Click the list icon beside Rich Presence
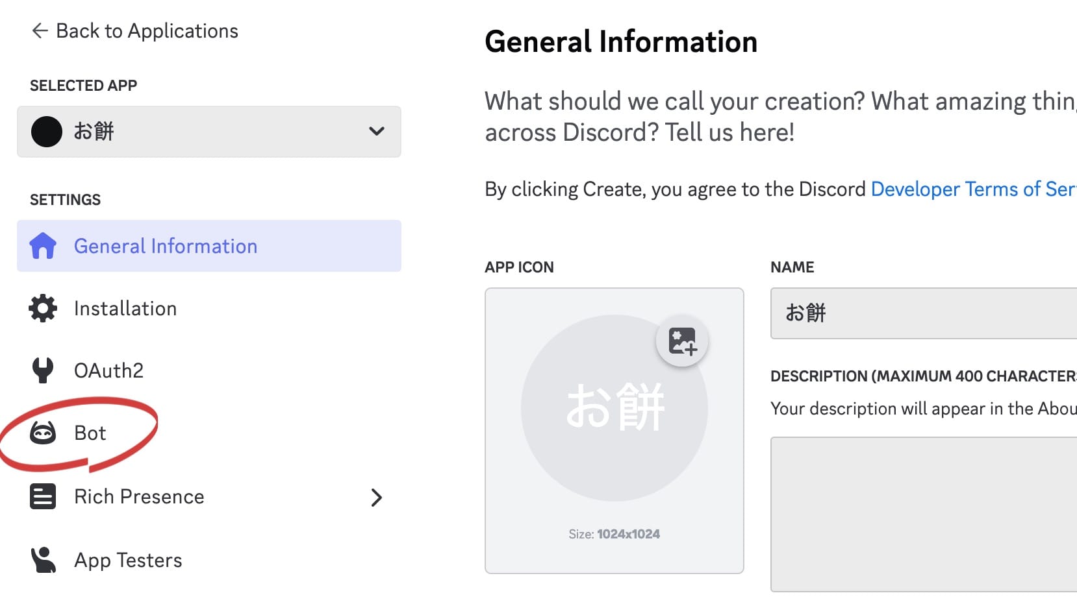The width and height of the screenshot is (1077, 615). (43, 496)
